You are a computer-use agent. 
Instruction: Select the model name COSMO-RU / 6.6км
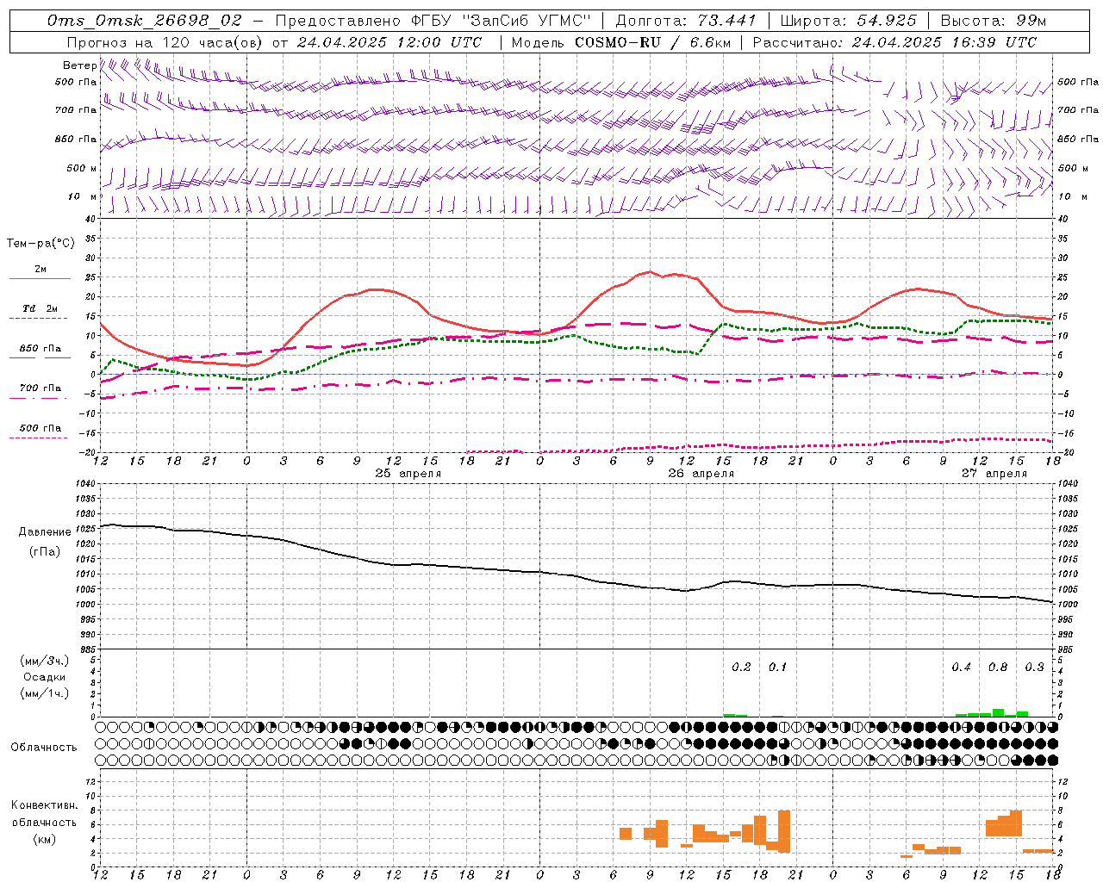(x=652, y=42)
